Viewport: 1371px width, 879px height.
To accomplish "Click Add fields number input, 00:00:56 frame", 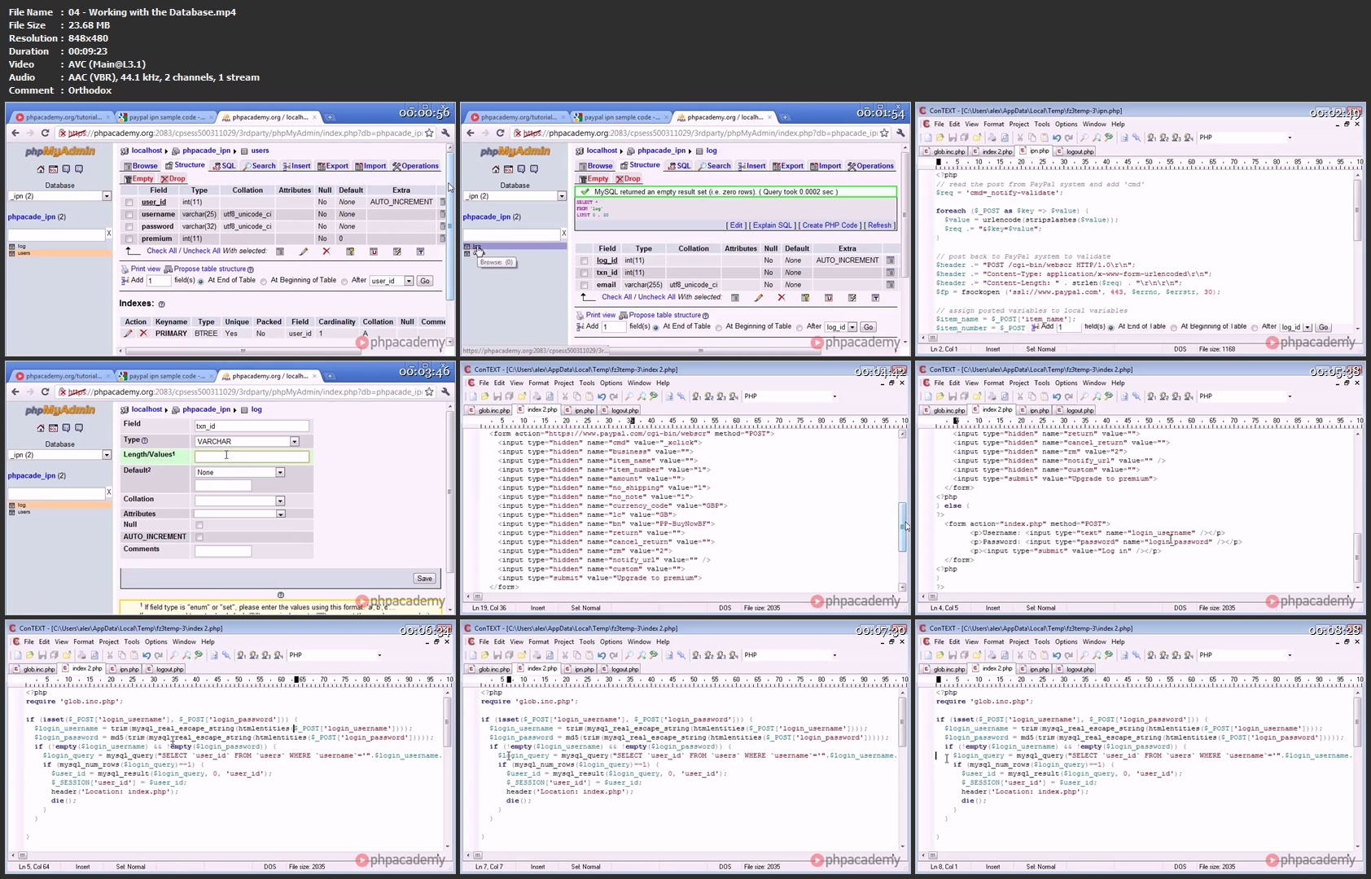I will click(158, 281).
